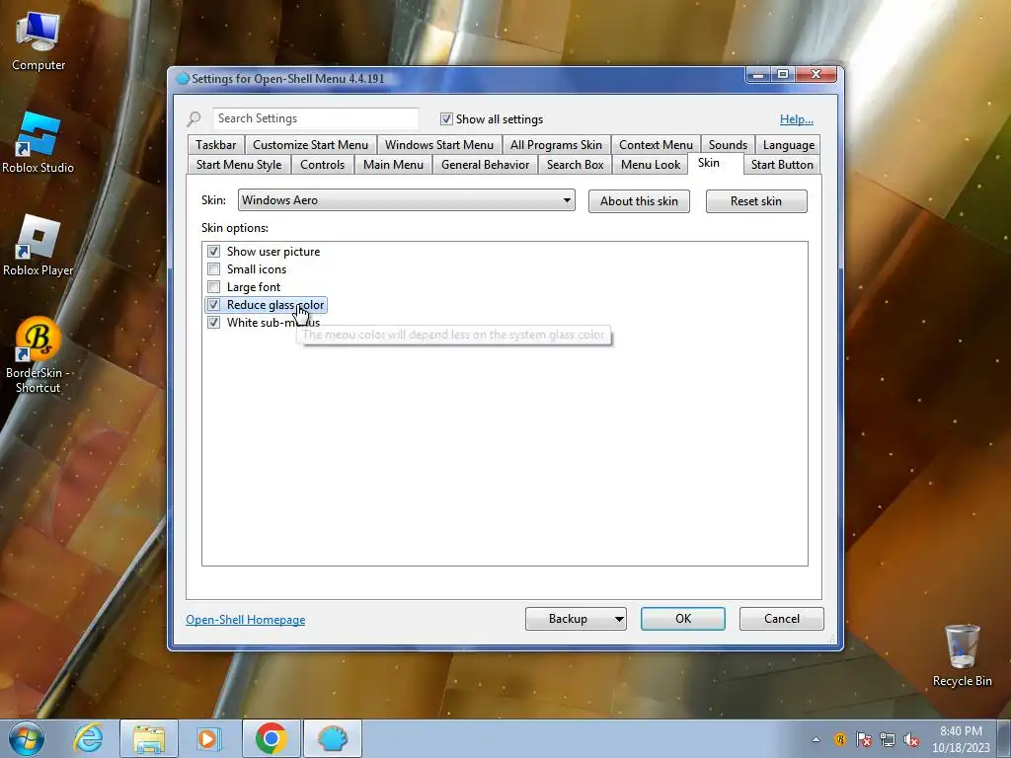The height and width of the screenshot is (758, 1011).
Task: Open the Skin dropdown showing Windows Aero
Action: coord(407,200)
